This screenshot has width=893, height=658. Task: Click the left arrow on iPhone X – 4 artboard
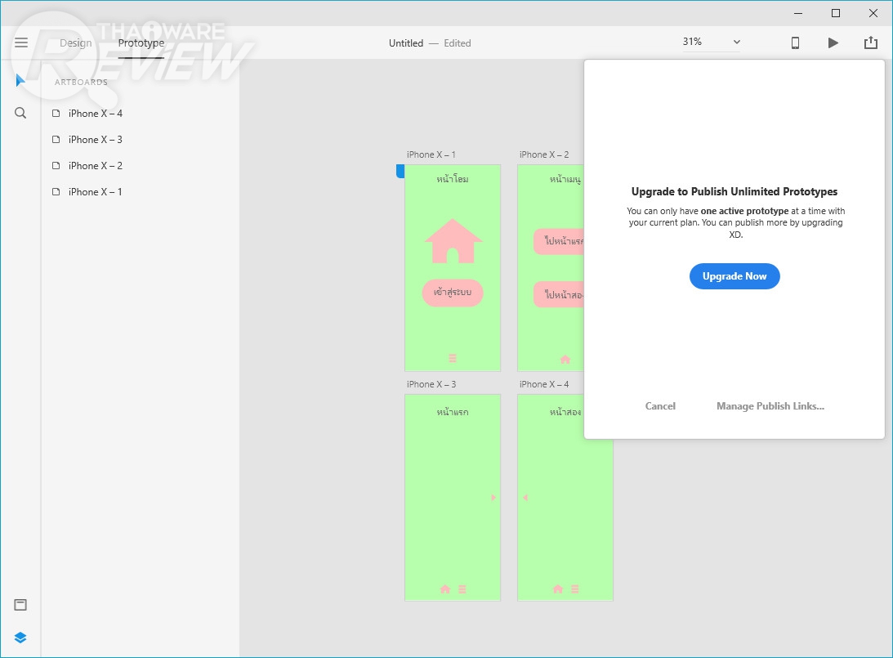[525, 497]
